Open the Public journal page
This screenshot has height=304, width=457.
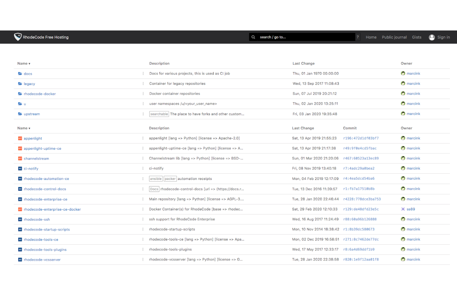394,37
